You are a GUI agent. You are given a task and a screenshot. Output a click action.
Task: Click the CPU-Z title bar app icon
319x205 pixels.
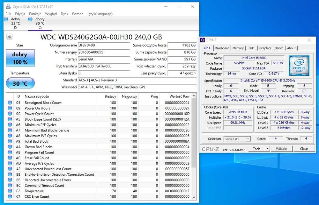pos(203,40)
